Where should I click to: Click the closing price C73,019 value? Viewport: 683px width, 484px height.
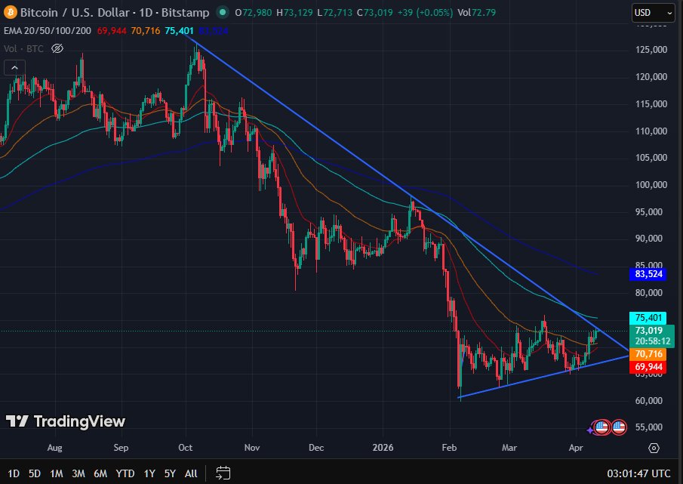[374, 13]
